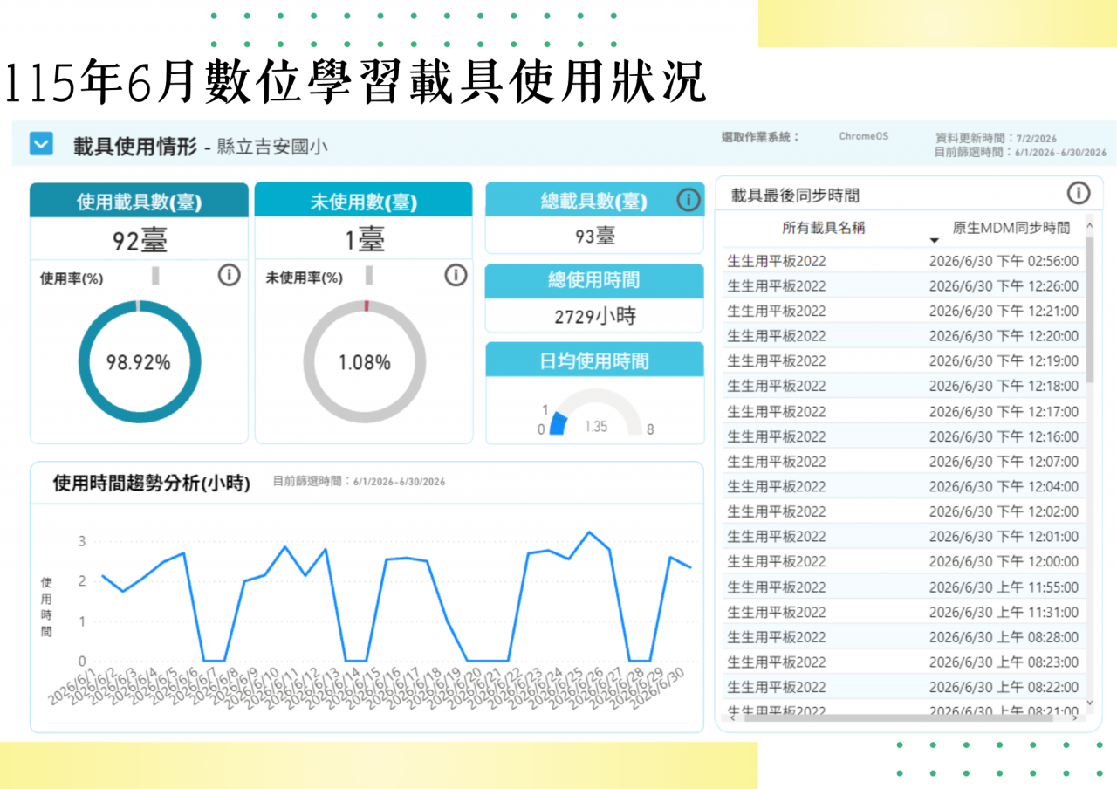
Task: Select row synced 2026/6/30 下午 12:01:00
Action: pos(904,536)
